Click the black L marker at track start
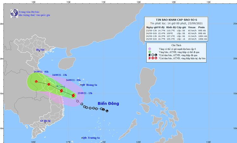 pos(107,111)
